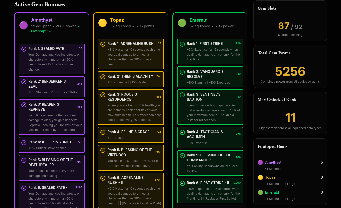This screenshot has width=341, height=208.
Task: Click the Emerald name in Equipped Gems
Action: click(x=272, y=192)
